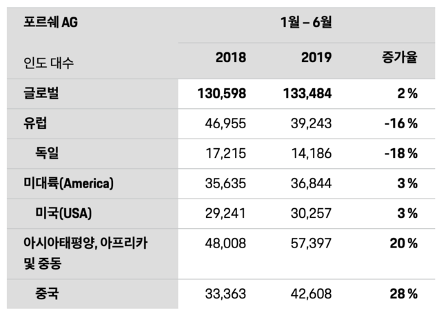Click the 유럽 row label

pos(35,123)
